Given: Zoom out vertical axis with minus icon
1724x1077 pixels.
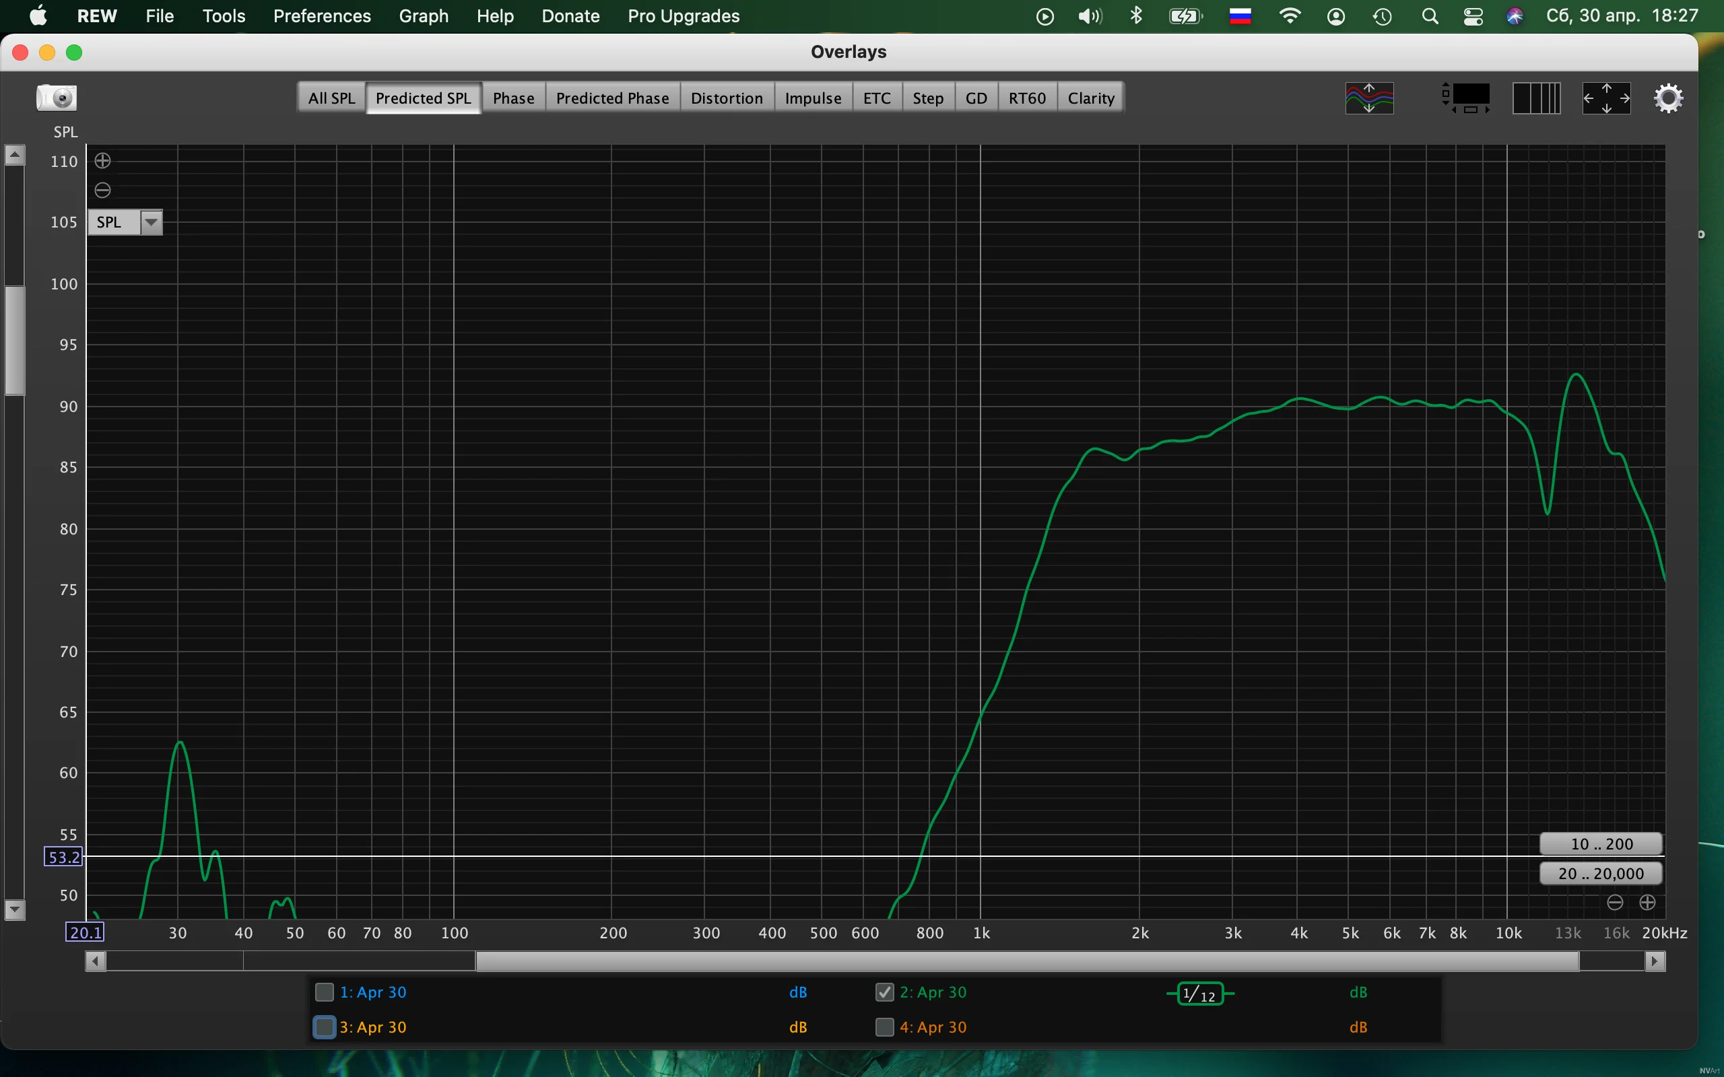Looking at the screenshot, I should (102, 190).
